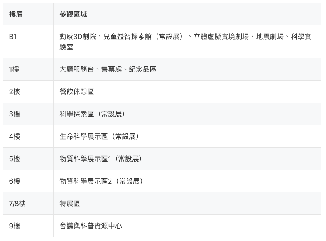Image resolution: width=326 pixels, height=241 pixels.
Task: Click the 7/8樓 floor cell
Action: tap(17, 204)
